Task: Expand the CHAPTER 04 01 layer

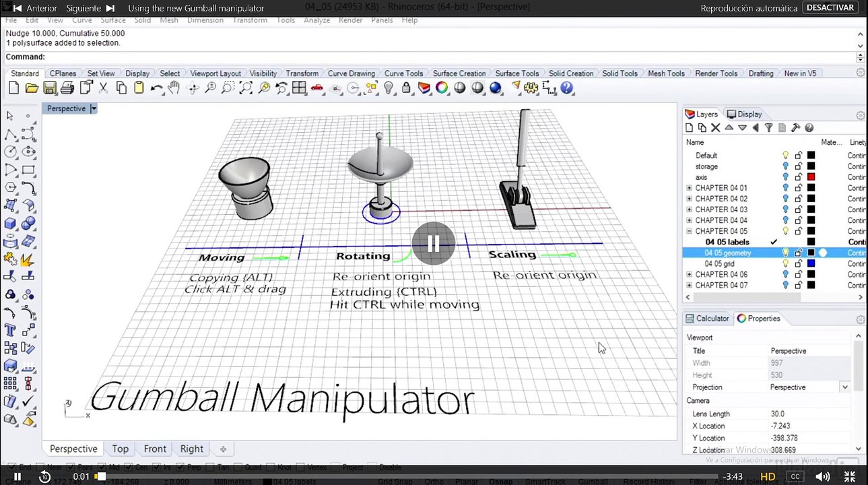Action: tap(689, 188)
